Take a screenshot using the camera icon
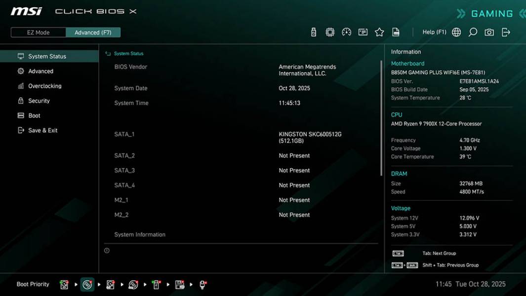 tap(488, 32)
